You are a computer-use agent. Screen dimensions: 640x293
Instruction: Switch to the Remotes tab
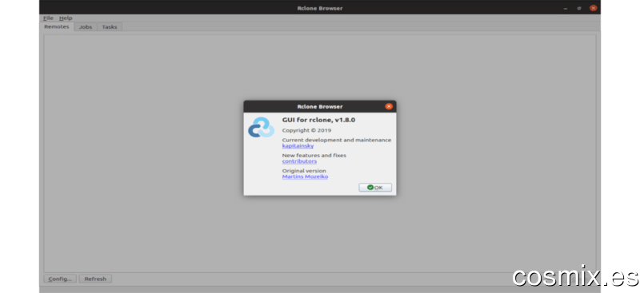[x=57, y=27]
